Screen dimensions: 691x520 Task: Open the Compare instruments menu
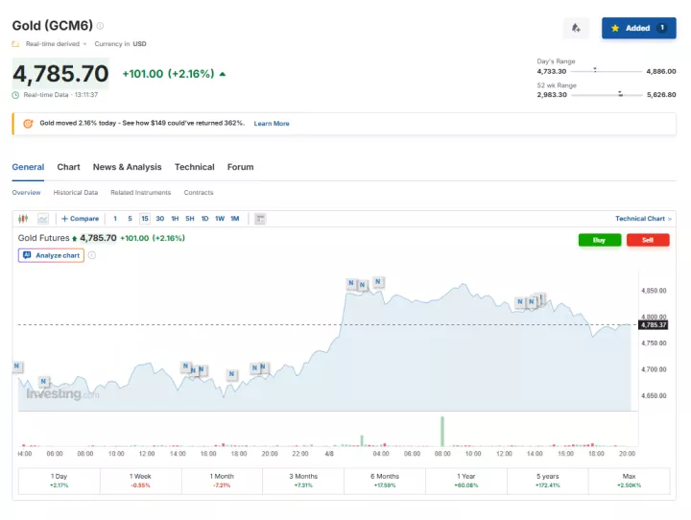81,219
